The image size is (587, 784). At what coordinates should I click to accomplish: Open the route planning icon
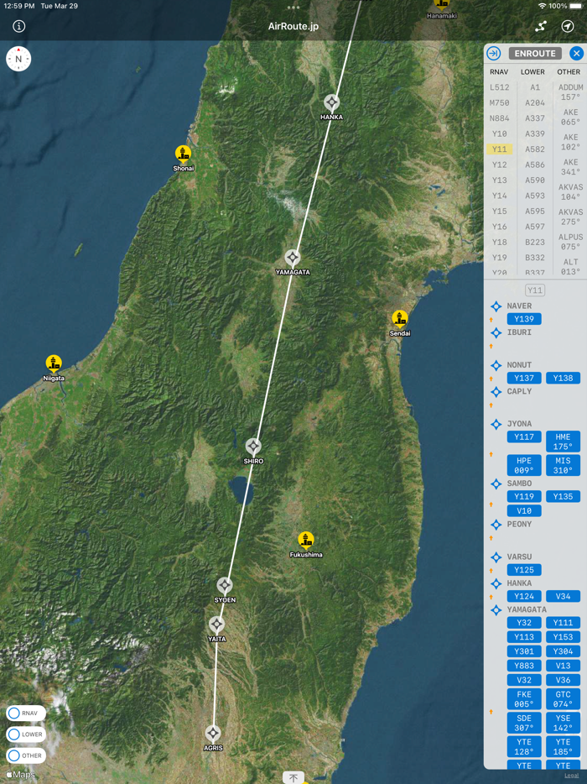[541, 26]
